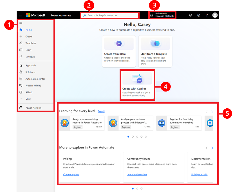233x192 pixels.
Task: Click the Process mining icon
Action: pyautogui.click(x=21, y=85)
